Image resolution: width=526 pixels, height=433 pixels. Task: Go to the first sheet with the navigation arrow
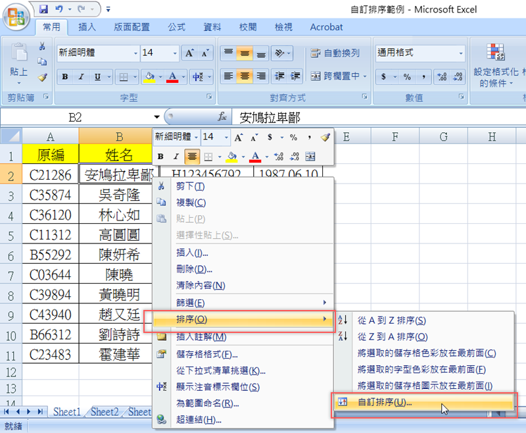click(7, 411)
